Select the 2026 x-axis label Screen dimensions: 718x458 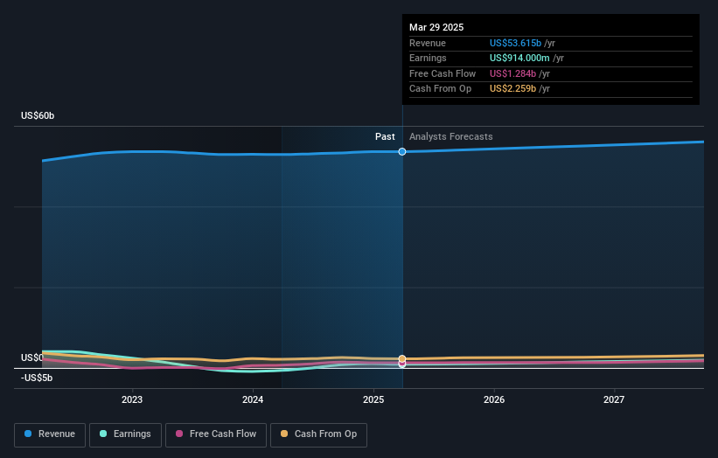click(x=494, y=400)
